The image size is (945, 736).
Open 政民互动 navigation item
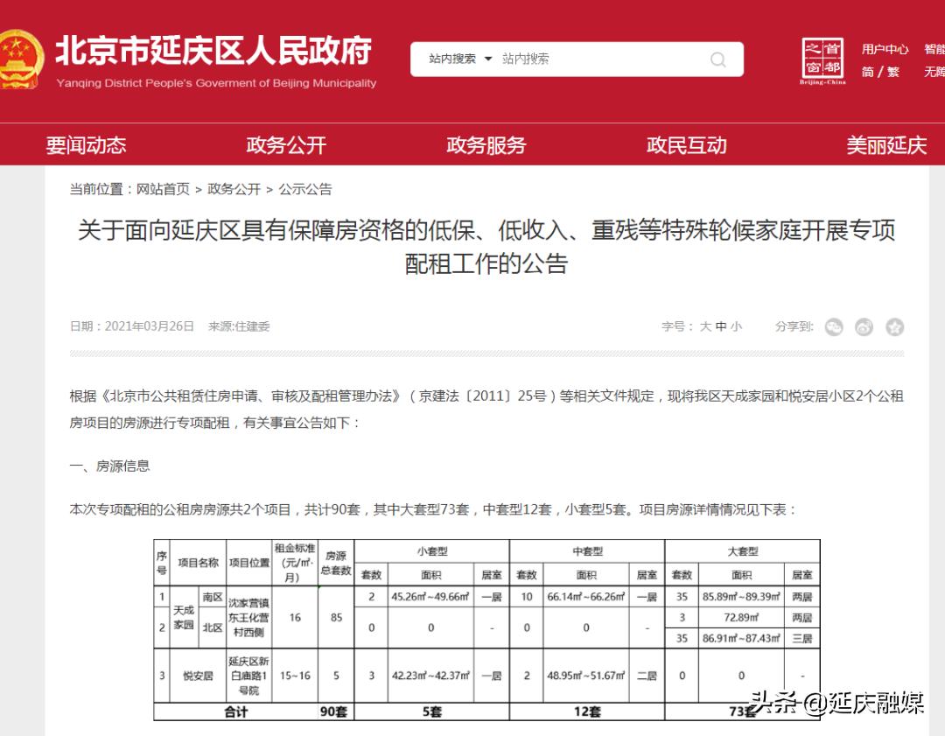(x=687, y=144)
